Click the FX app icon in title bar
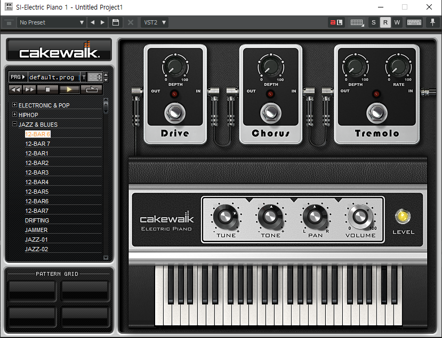Screen dimensions: 442x338 tap(9, 7)
